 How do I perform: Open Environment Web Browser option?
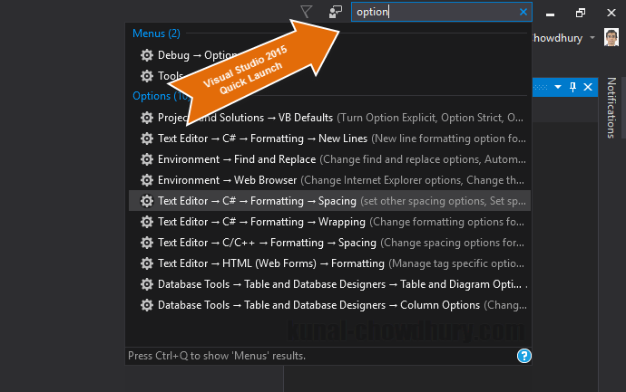pos(329,180)
